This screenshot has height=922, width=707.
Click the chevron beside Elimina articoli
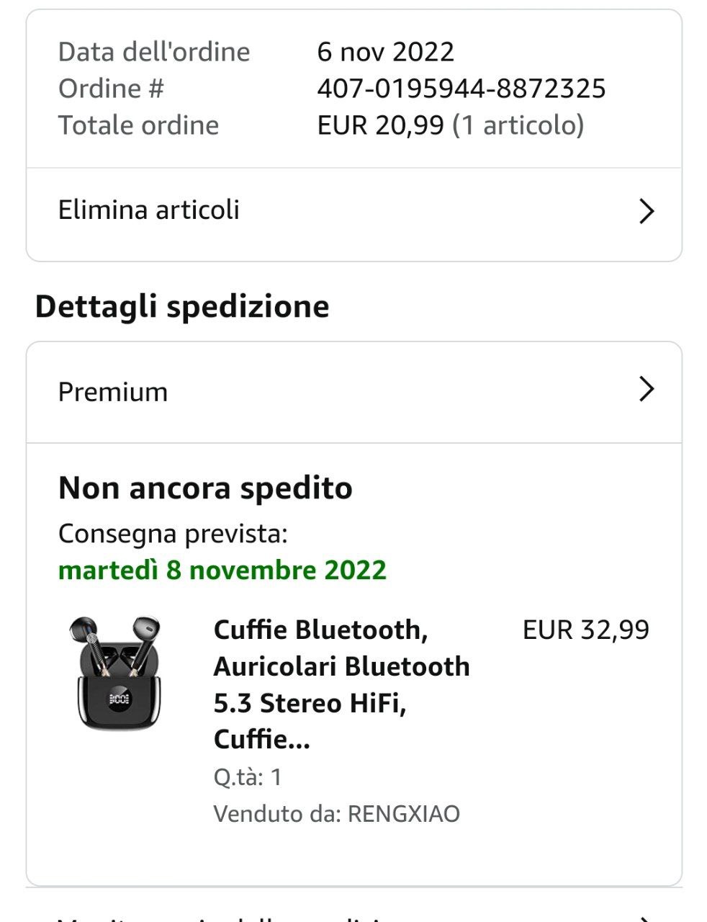[x=647, y=211]
